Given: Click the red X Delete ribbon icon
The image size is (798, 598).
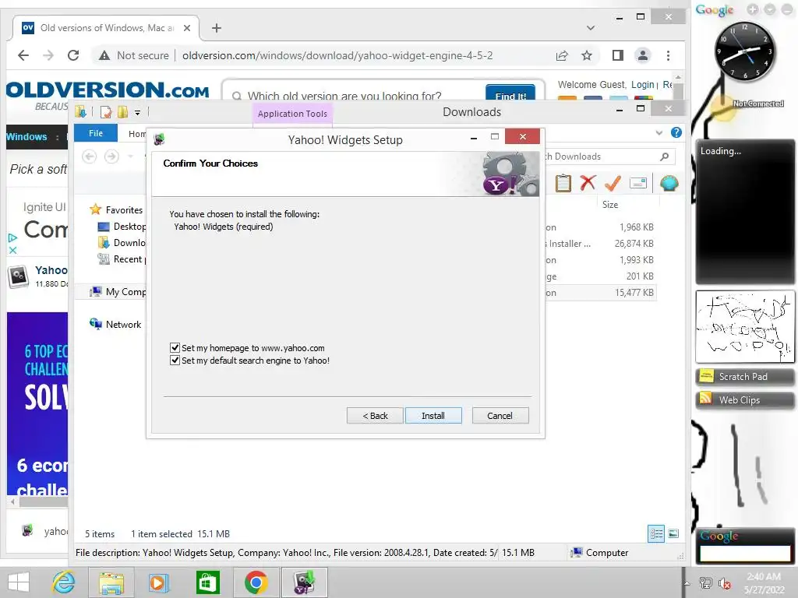Looking at the screenshot, I should 588,182.
